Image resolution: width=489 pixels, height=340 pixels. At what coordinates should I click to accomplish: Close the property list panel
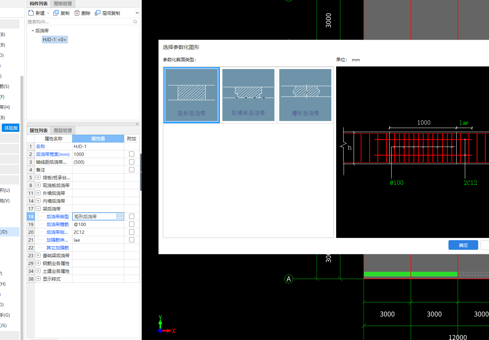click(x=137, y=124)
